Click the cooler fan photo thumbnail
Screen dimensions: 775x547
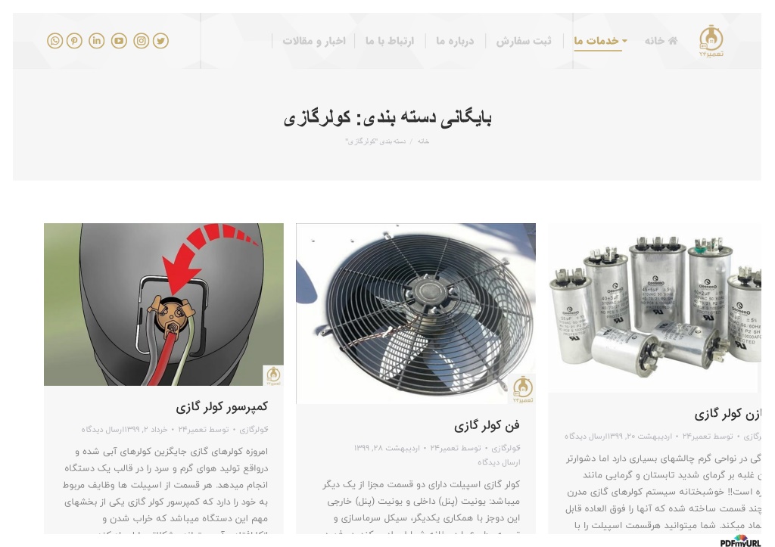416,314
